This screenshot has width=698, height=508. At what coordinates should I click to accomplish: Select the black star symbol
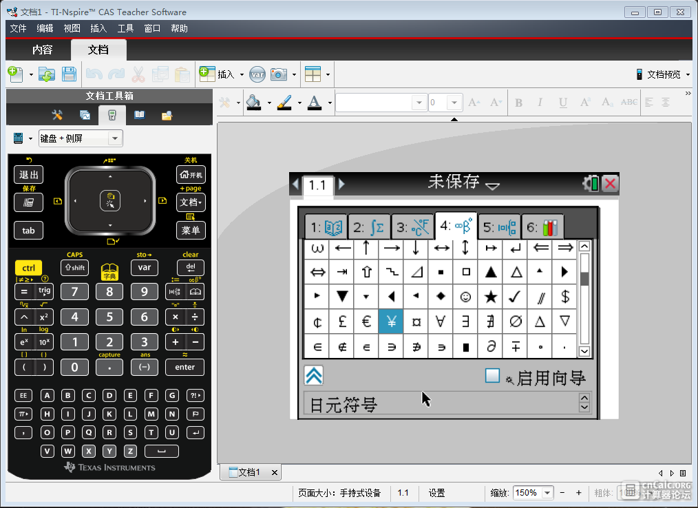coord(491,297)
